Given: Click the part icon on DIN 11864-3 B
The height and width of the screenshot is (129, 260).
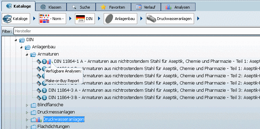Looking at the screenshot, I should click(39, 98).
